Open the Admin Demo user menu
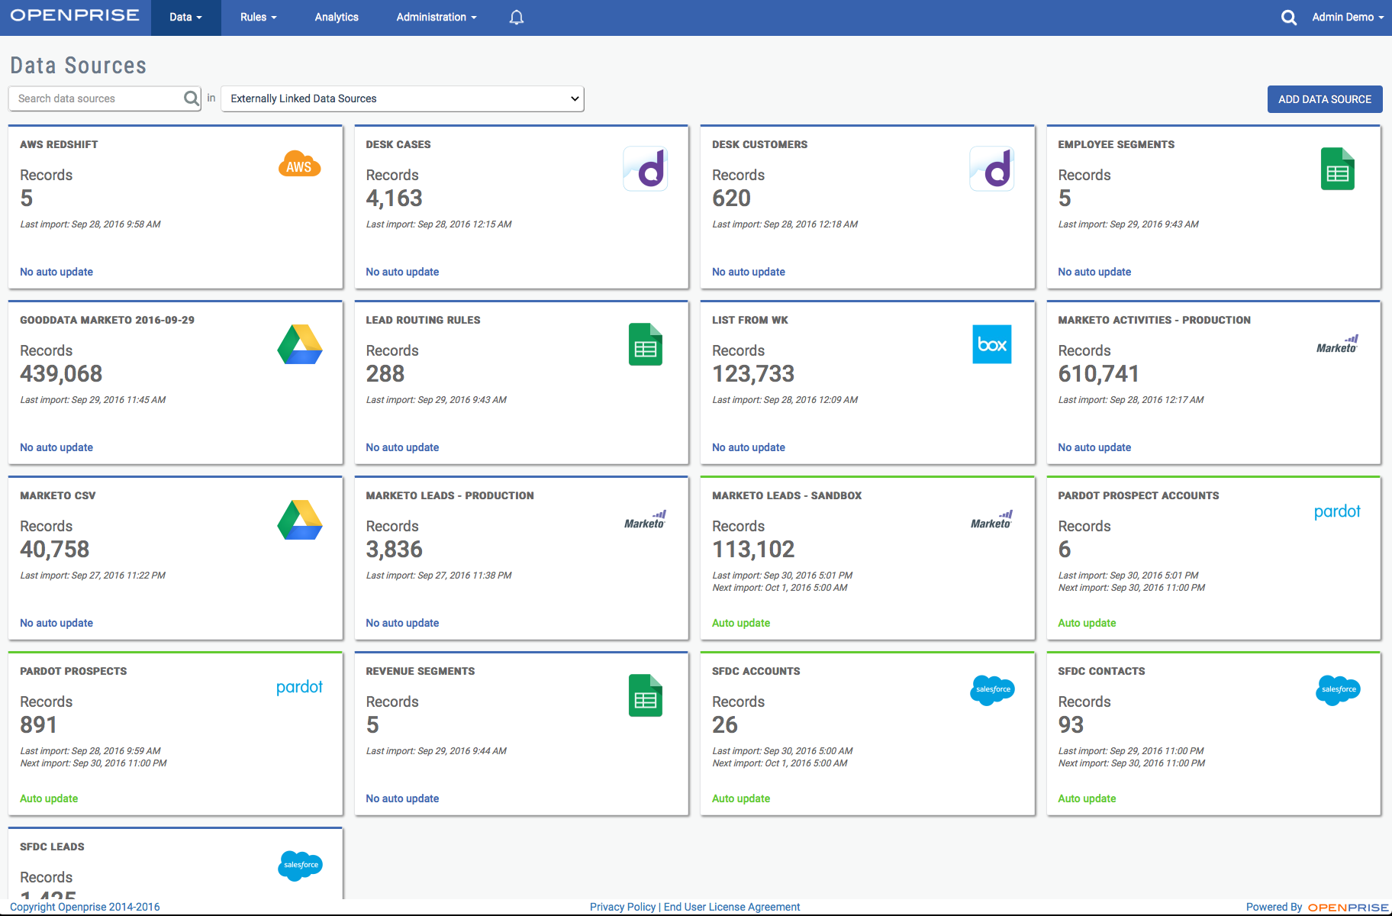Viewport: 1392px width, 916px height. pos(1348,17)
